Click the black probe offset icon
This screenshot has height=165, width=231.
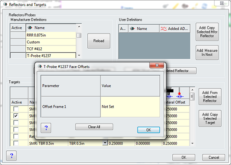pos(170,93)
